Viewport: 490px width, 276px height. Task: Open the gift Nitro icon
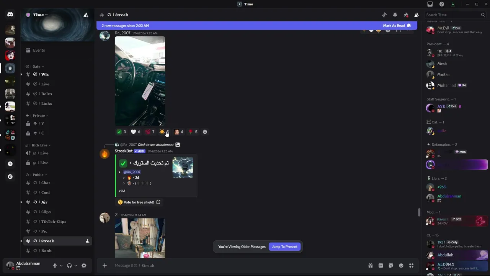pyautogui.click(x=371, y=265)
